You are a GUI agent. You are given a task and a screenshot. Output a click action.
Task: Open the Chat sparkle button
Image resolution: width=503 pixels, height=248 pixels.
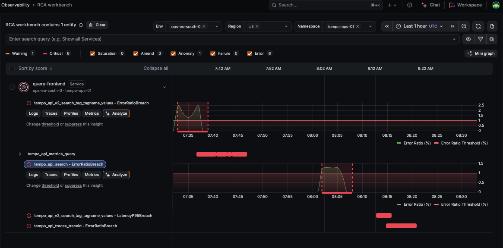pyautogui.click(x=431, y=5)
